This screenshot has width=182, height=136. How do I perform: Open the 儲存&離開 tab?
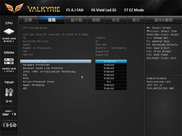coord(163,20)
